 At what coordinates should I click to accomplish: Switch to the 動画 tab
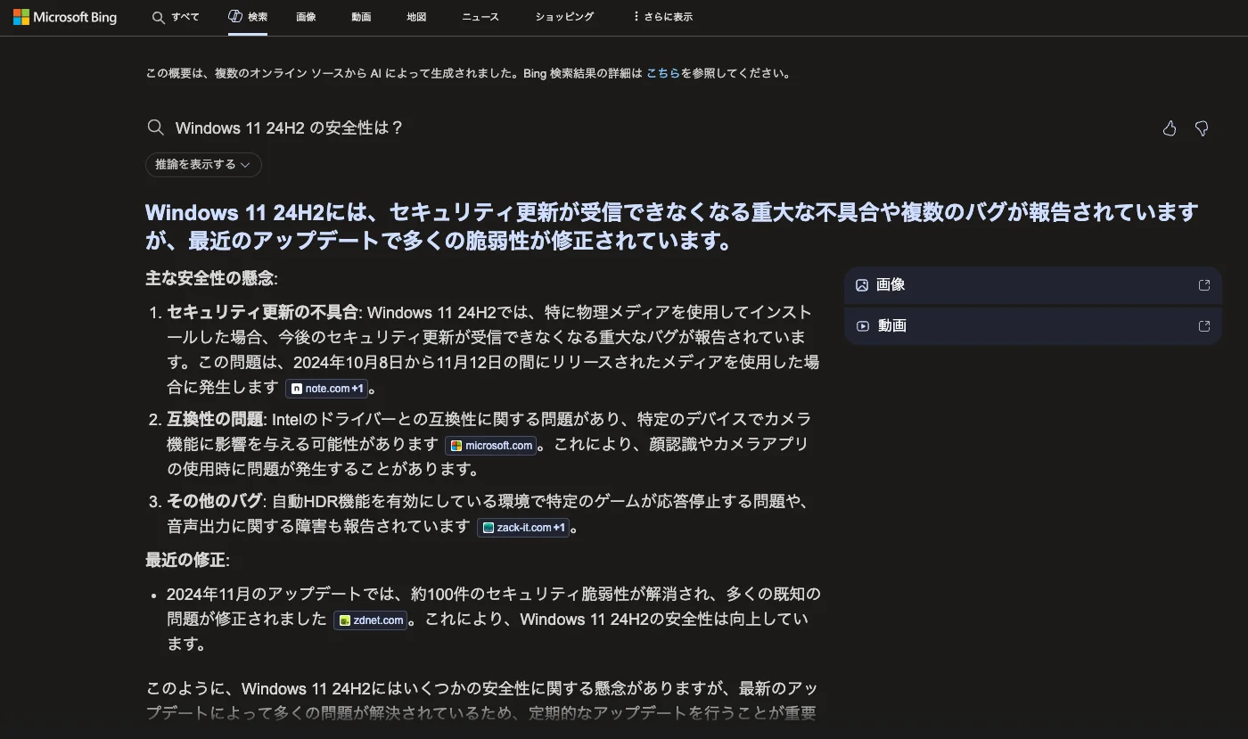361,17
